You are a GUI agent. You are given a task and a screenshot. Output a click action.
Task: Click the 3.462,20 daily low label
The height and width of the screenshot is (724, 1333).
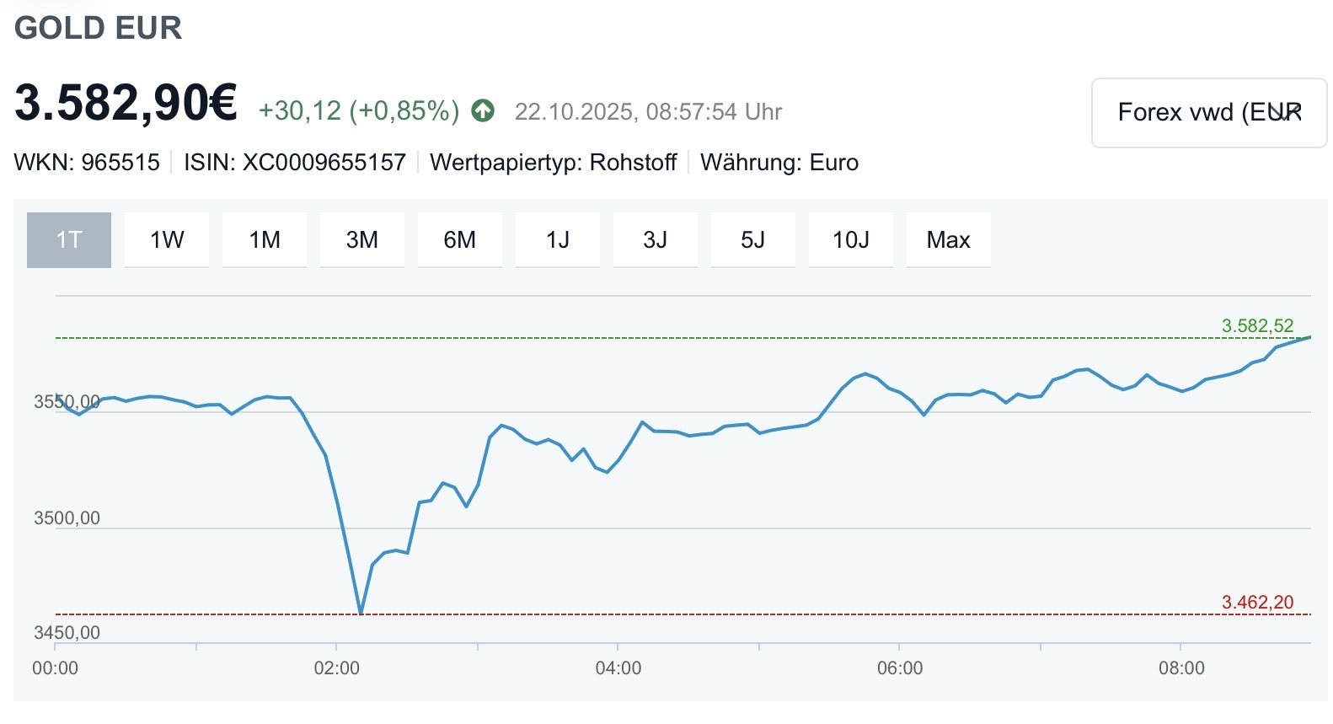1257,603
